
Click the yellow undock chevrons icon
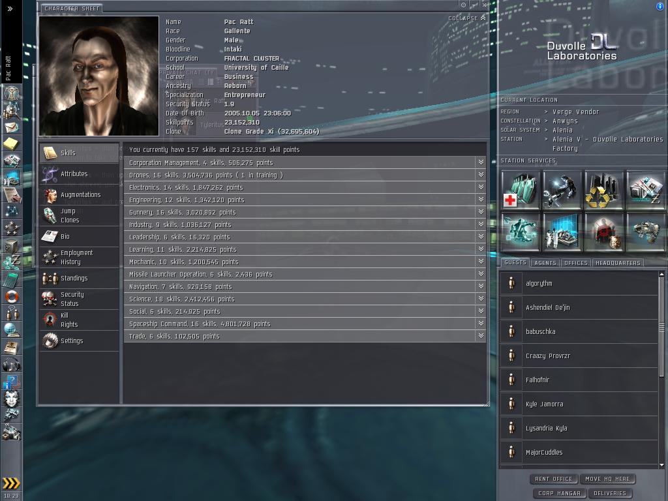12,483
